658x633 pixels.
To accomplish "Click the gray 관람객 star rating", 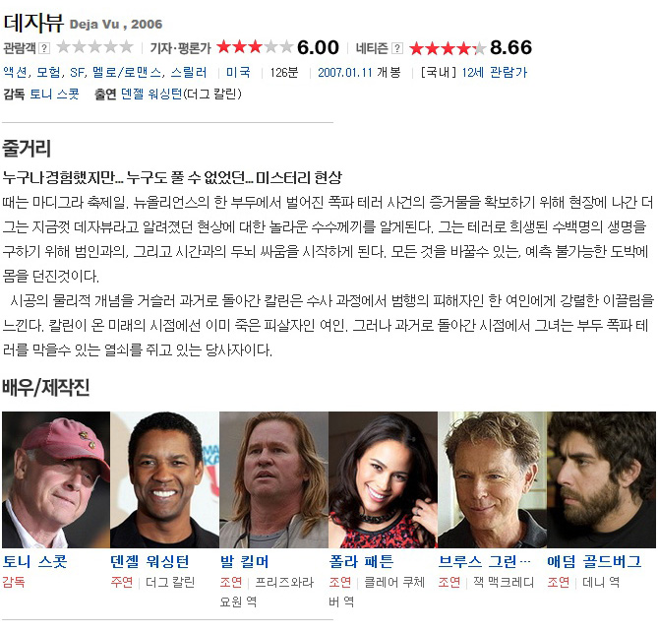I will tap(94, 46).
